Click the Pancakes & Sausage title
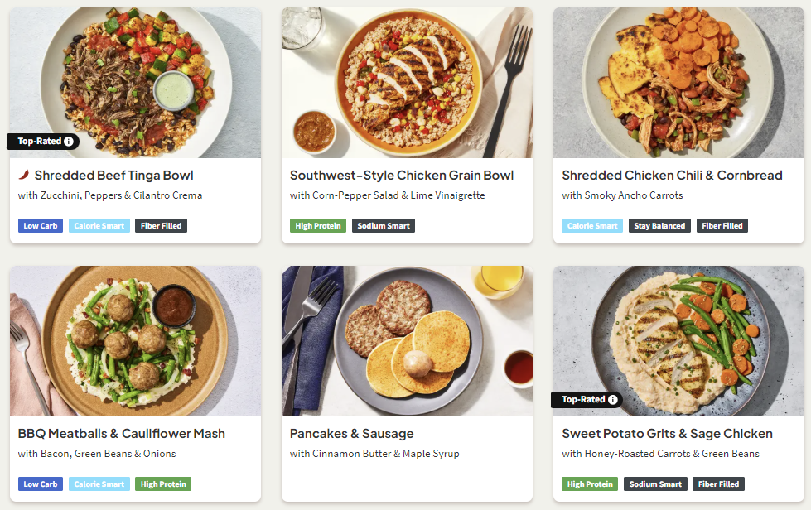Image resolution: width=811 pixels, height=510 pixels. (351, 434)
